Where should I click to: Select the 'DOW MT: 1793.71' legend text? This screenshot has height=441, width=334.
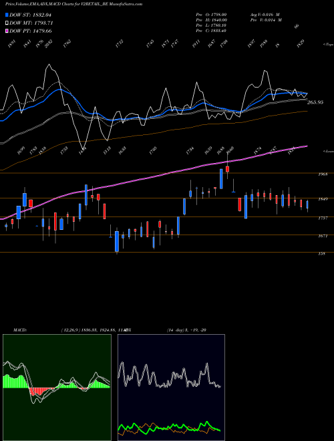[x=31, y=23]
